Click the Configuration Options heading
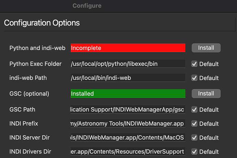This screenshot has width=237, height=158. tap(42, 23)
